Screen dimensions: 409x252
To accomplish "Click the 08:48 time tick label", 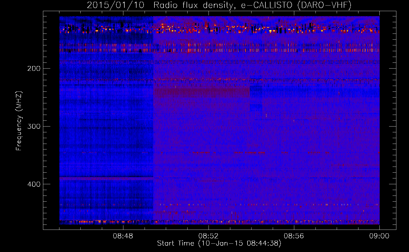I will (x=123, y=236).
